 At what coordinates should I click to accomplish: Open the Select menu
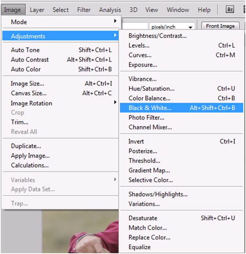(61, 10)
